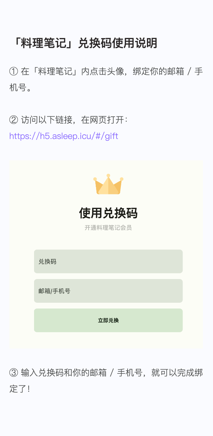Tap the 立即兑换 button

[108, 320]
